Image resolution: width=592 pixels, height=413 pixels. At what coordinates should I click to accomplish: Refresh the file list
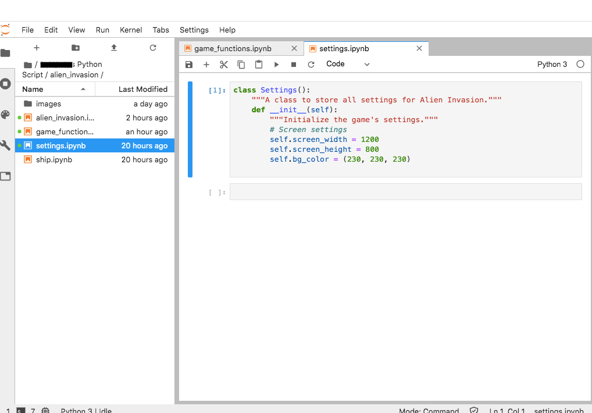point(153,48)
